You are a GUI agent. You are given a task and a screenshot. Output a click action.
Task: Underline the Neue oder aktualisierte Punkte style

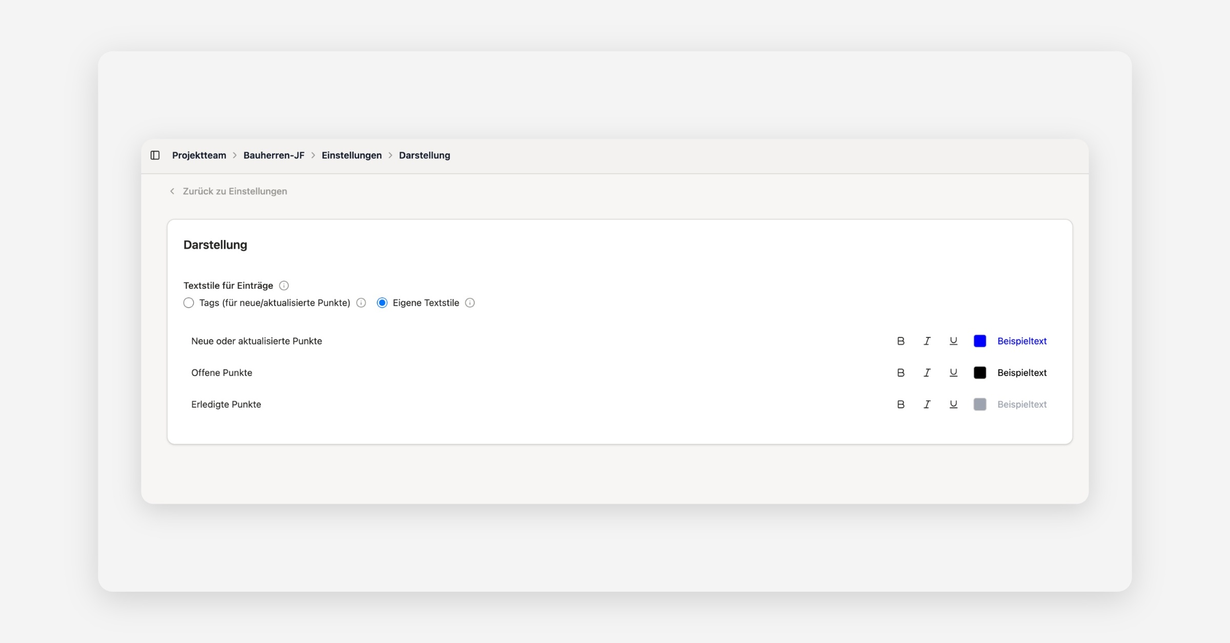pos(953,341)
